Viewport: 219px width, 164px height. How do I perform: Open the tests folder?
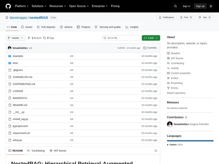point(15,63)
